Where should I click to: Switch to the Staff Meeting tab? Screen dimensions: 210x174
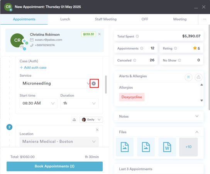[x=106, y=19]
